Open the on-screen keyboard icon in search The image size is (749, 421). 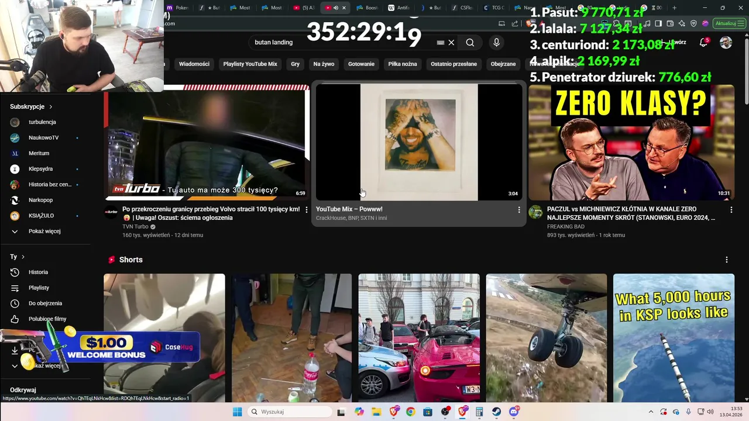point(441,43)
